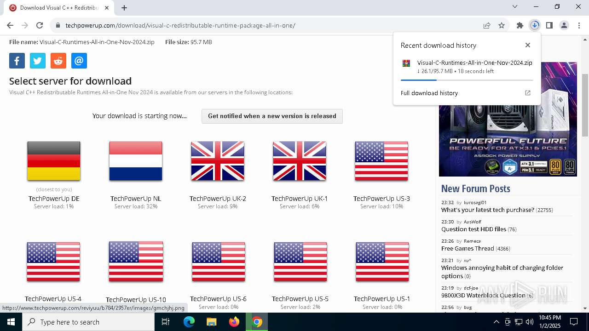The height and width of the screenshot is (331, 589).
Task: Open 9800X3D Waterblock Question post
Action: pyautogui.click(x=483, y=295)
